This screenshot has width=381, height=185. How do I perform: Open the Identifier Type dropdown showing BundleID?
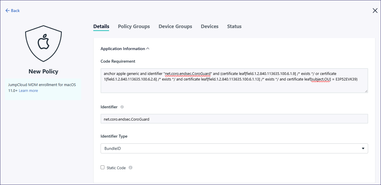[234, 148]
